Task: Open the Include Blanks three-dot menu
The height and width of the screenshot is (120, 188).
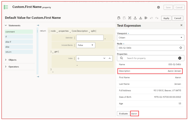Action: pyautogui.click(x=75, y=45)
